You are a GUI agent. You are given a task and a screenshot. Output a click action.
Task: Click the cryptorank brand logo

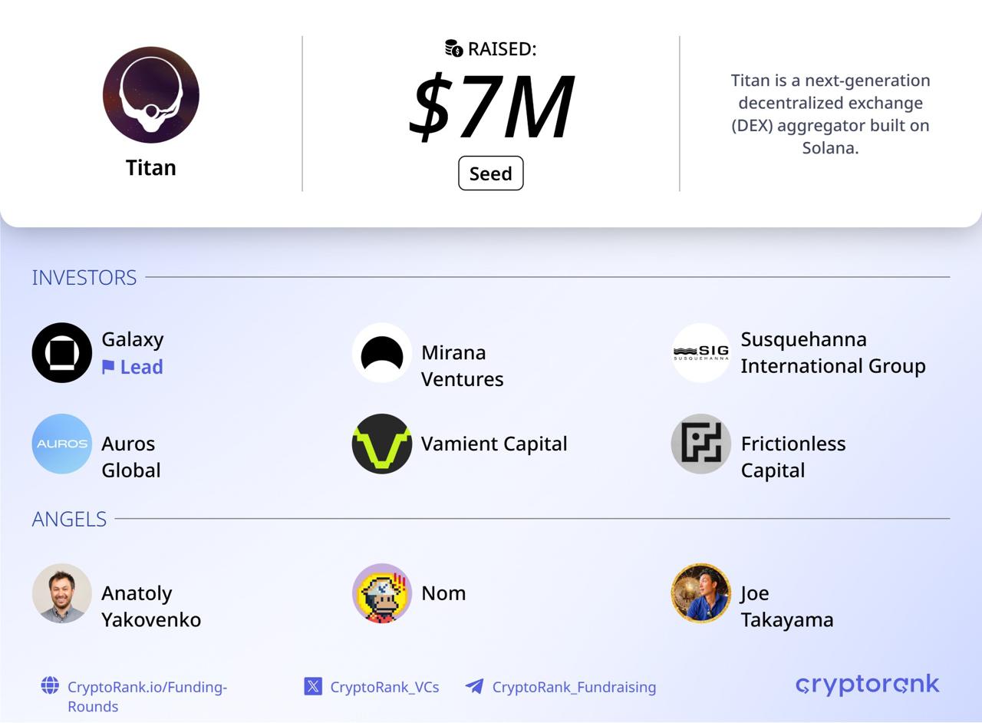coord(867,684)
